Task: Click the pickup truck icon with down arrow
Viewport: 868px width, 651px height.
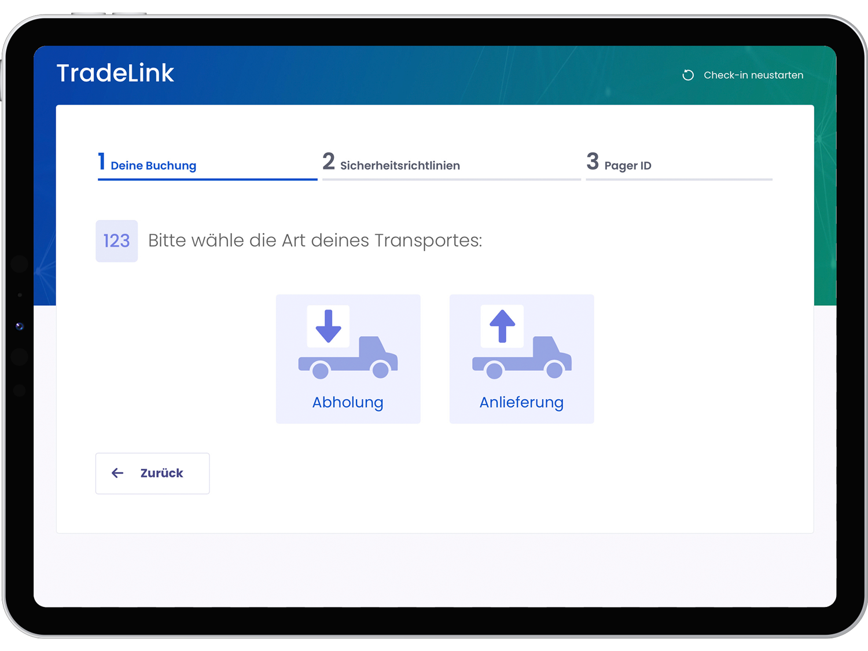Action: [x=348, y=342]
